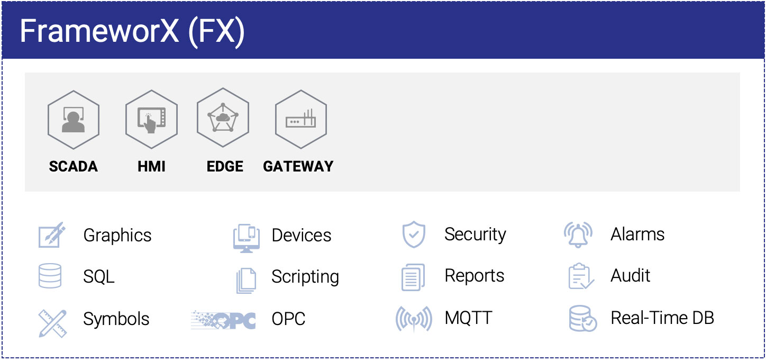Click the FrameworX (FX) header title
Viewport: 766px width, 361px height.
132,32
